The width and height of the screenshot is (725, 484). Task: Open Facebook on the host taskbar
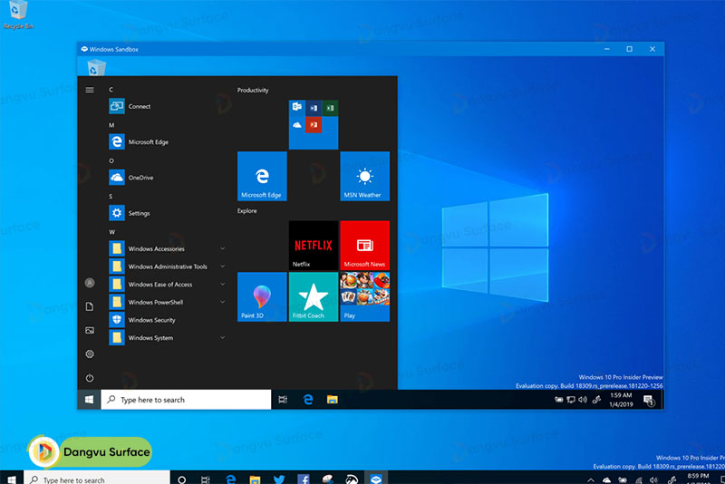click(304, 479)
